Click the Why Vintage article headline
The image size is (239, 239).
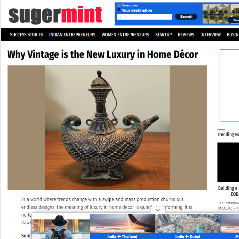(102, 54)
